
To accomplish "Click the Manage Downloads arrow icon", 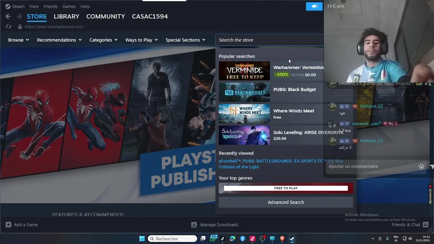I will click(194, 225).
